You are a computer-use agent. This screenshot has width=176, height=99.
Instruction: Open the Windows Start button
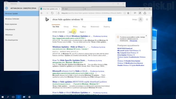point(2,97)
